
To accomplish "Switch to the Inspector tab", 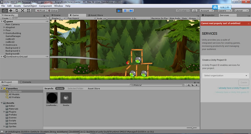I will 208,15.
